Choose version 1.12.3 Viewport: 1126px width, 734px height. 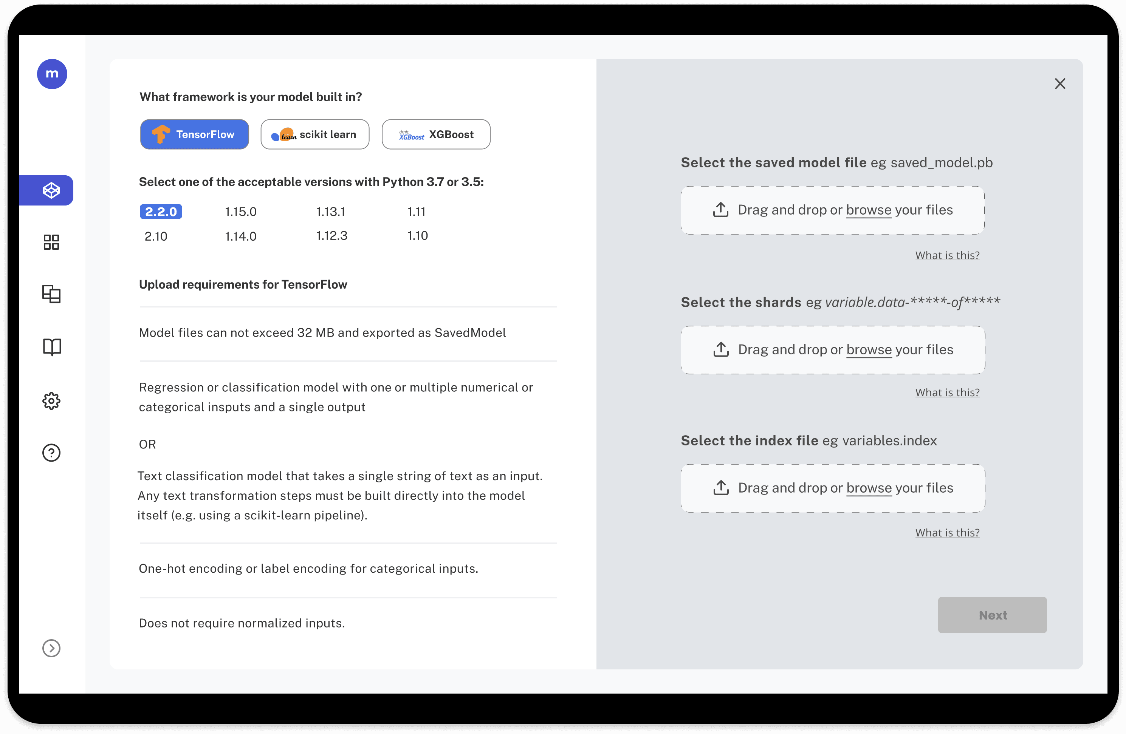coord(331,235)
